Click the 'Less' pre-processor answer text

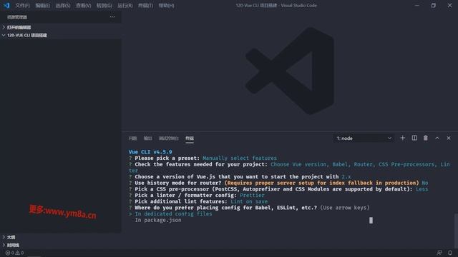[422, 189]
